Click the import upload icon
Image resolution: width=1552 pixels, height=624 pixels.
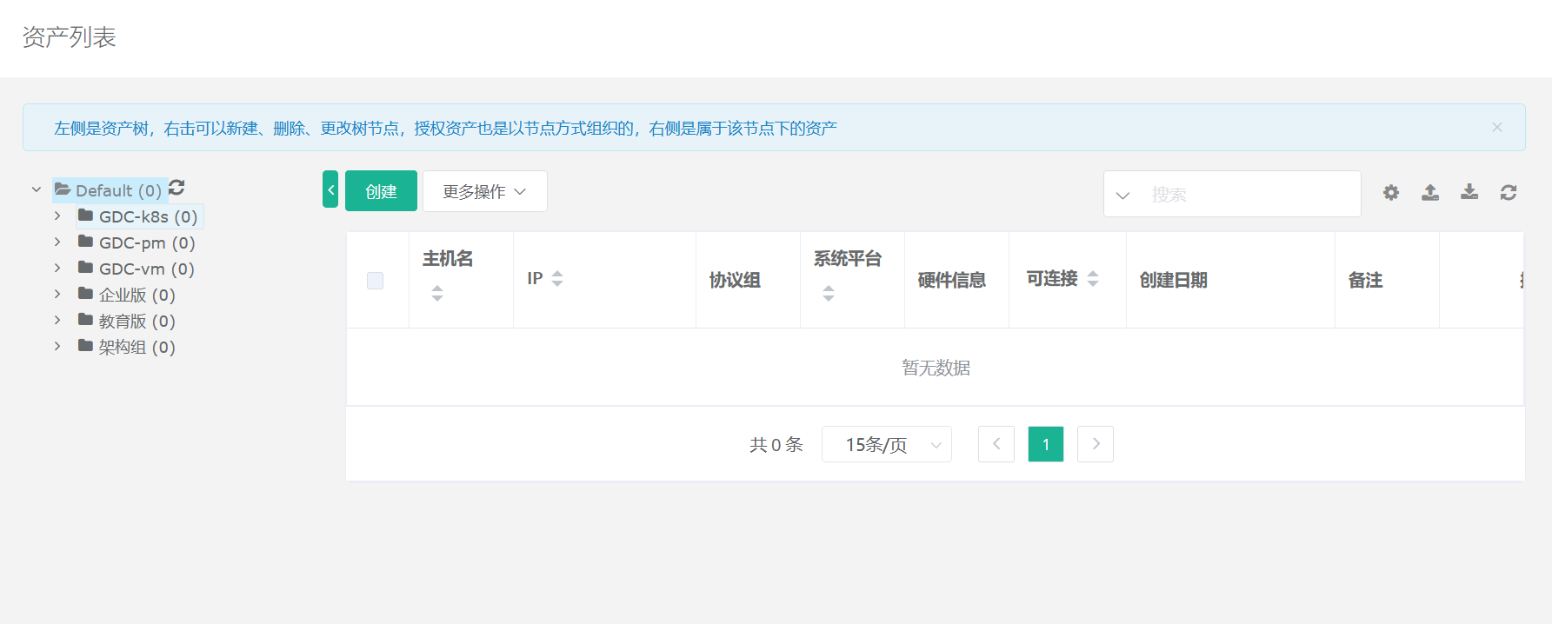pyautogui.click(x=1430, y=193)
